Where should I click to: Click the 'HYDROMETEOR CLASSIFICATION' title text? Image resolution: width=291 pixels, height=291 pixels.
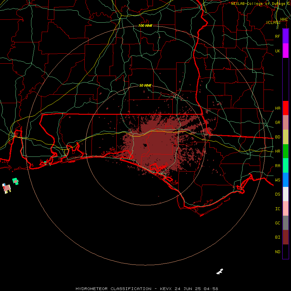tap(113, 289)
